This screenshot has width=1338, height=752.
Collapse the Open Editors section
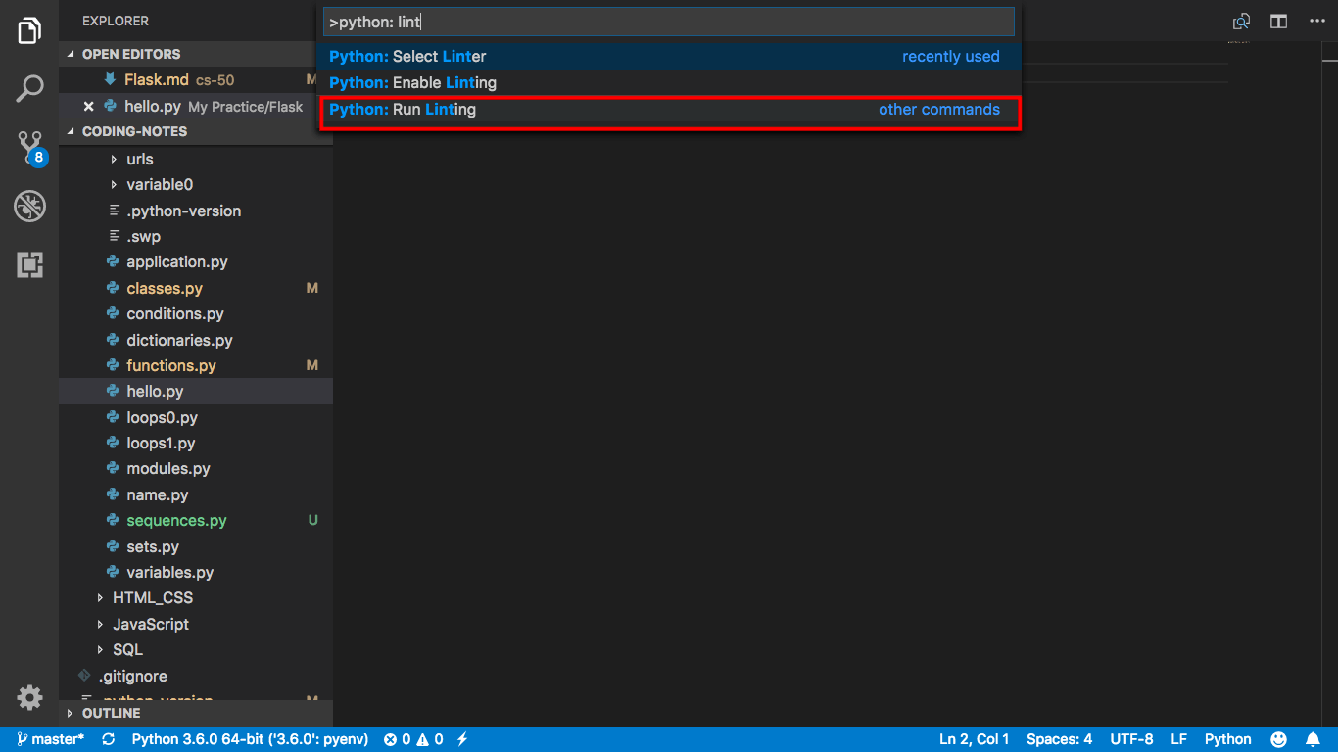(196, 54)
